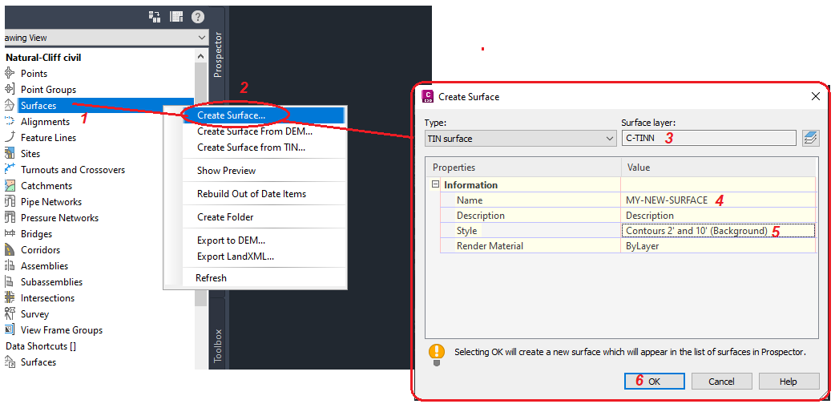Collapse the Information properties group

(435, 184)
